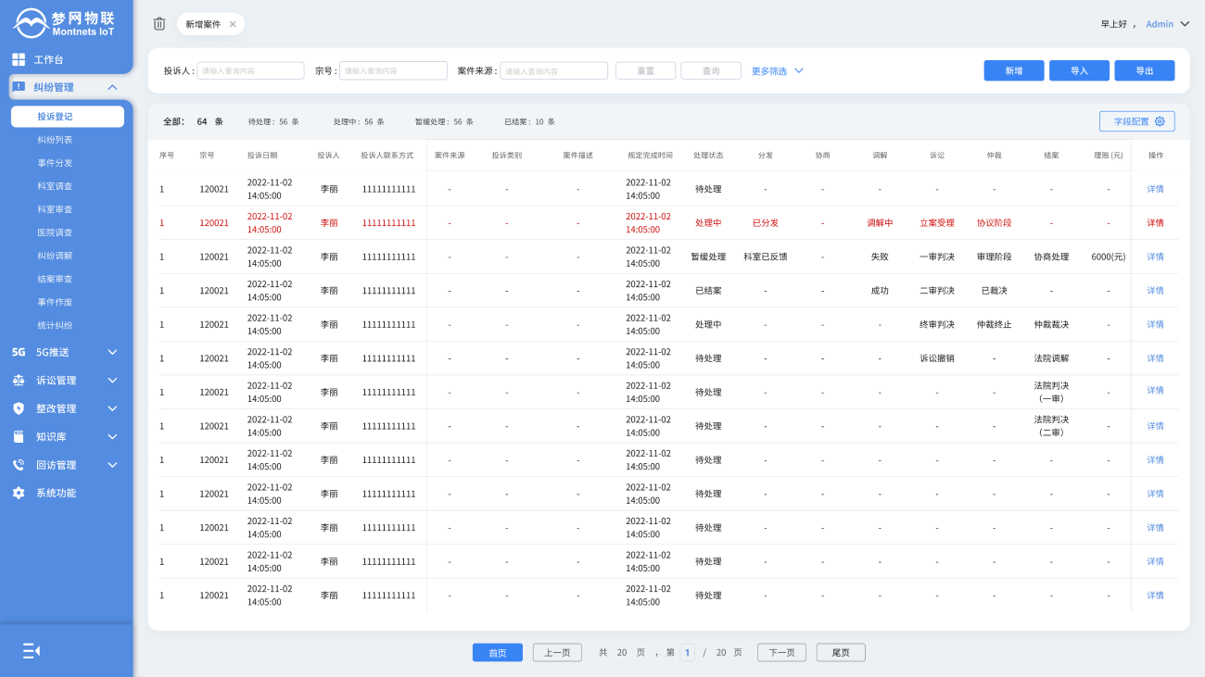
Task: Open 统计纠纷 sidebar menu item
Action: coord(55,325)
